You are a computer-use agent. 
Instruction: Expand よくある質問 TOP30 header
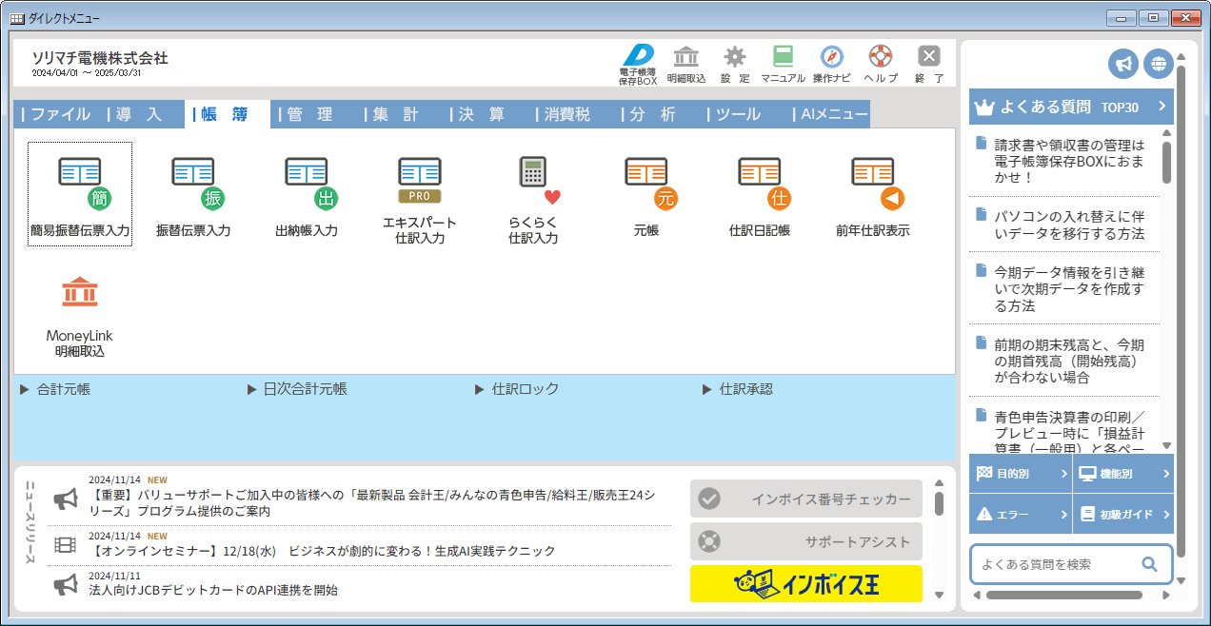1071,107
